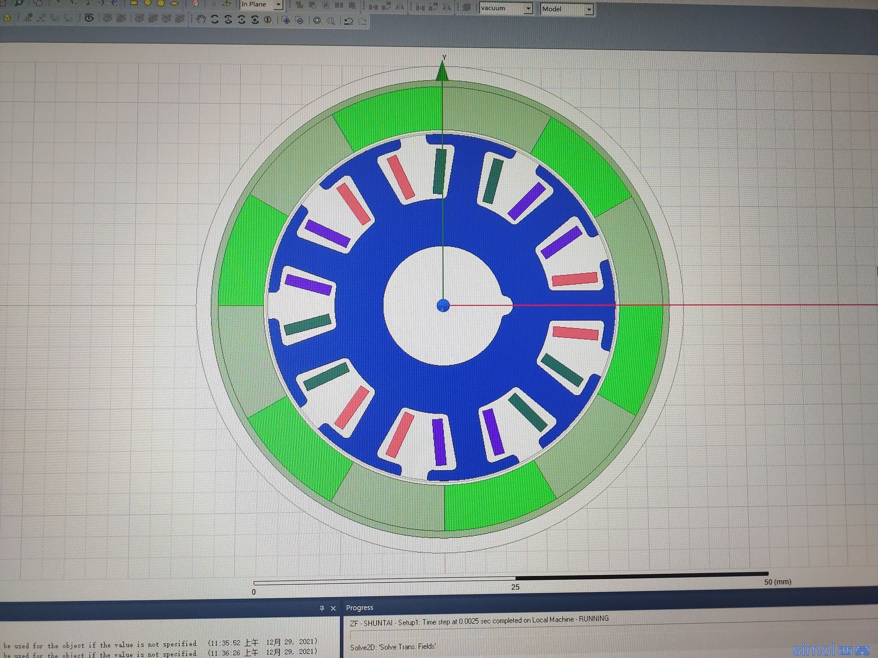Click the 3D box object icon
The image size is (878, 658).
point(195,4)
